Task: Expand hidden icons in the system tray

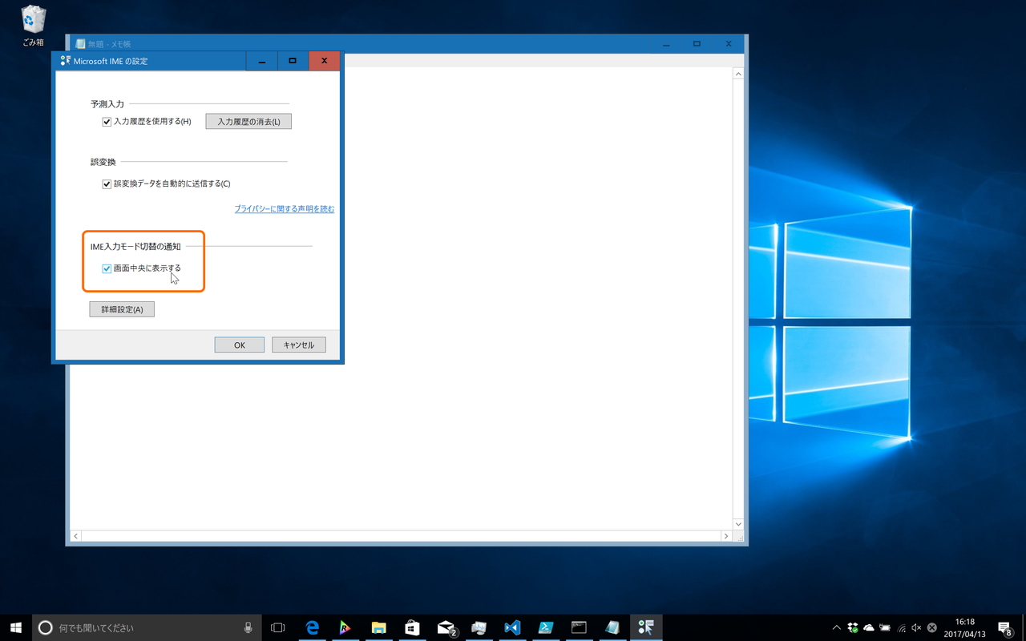Action: tap(836, 627)
